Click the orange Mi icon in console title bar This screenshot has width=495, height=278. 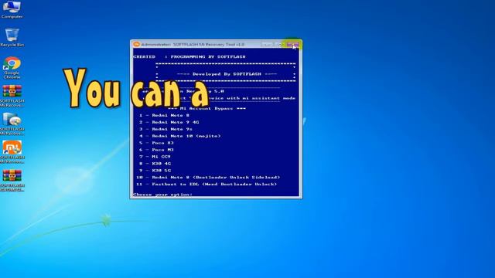click(x=136, y=45)
